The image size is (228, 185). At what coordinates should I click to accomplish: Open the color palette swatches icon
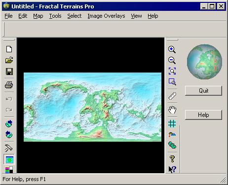coord(9,170)
